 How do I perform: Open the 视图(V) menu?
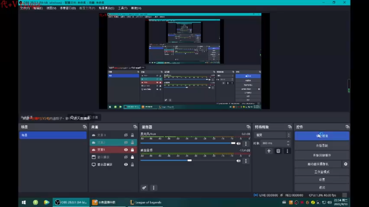pos(51,8)
